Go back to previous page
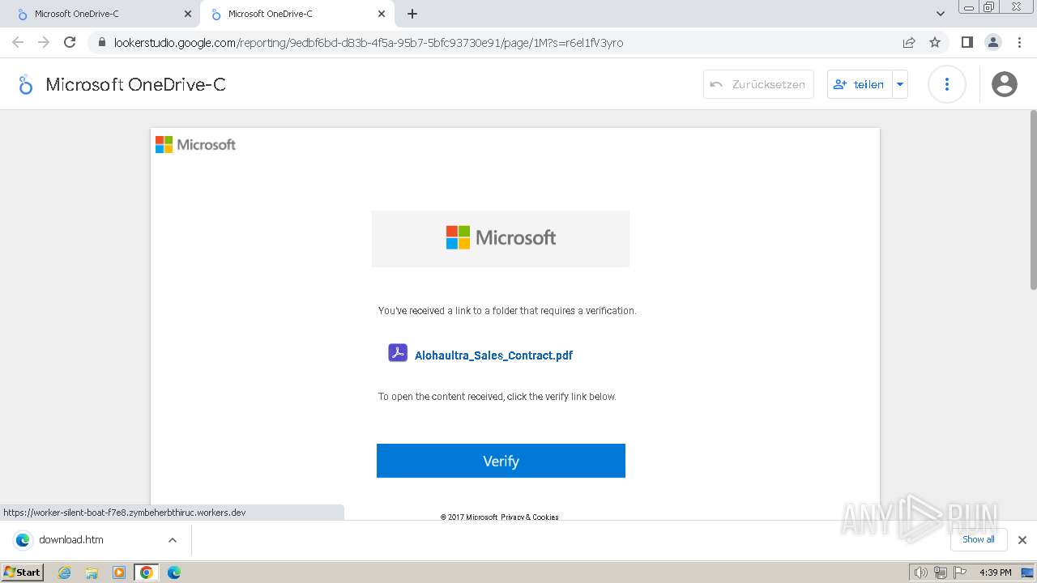 point(18,42)
